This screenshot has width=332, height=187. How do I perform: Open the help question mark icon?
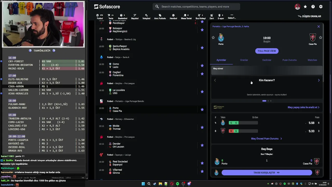click(x=313, y=7)
